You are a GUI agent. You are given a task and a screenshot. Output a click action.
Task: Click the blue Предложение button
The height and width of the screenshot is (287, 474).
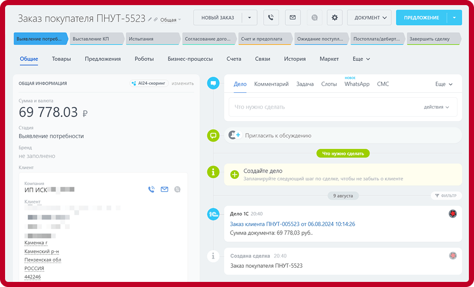click(421, 17)
